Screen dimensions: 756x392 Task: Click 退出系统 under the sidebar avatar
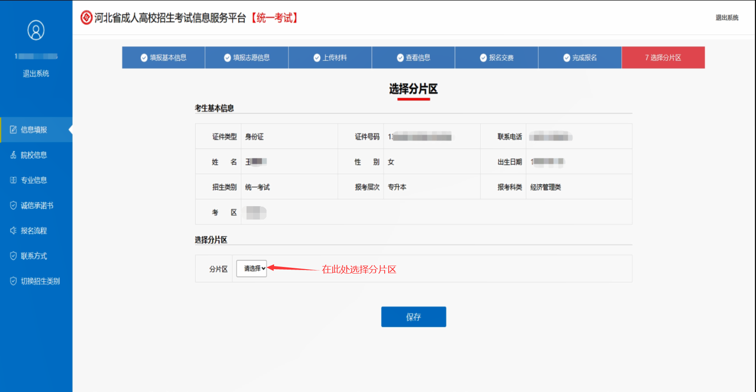click(36, 74)
